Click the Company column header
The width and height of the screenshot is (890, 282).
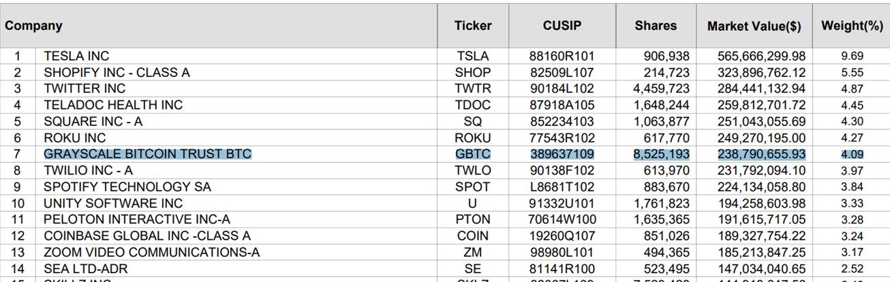[34, 26]
